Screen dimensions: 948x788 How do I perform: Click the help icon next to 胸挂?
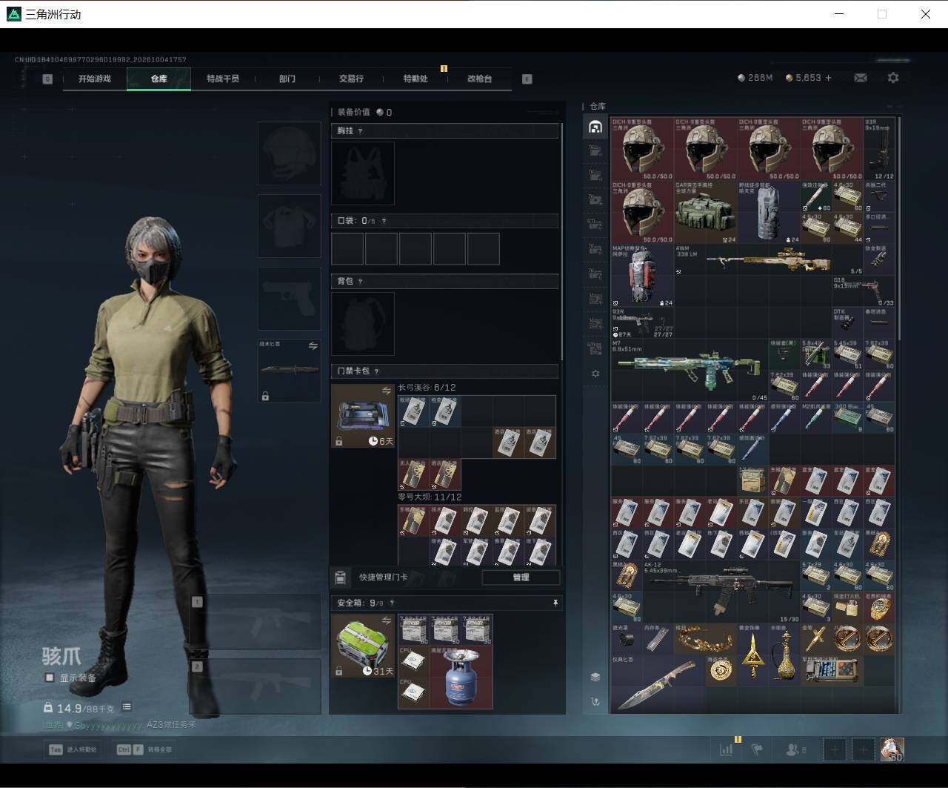tap(361, 131)
